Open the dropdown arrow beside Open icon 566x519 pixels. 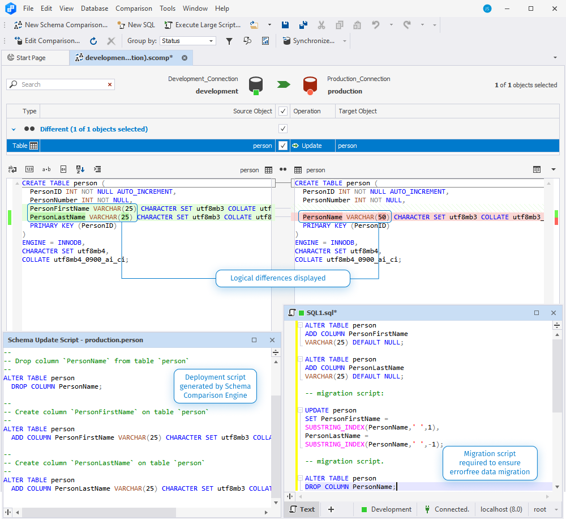pyautogui.click(x=269, y=25)
